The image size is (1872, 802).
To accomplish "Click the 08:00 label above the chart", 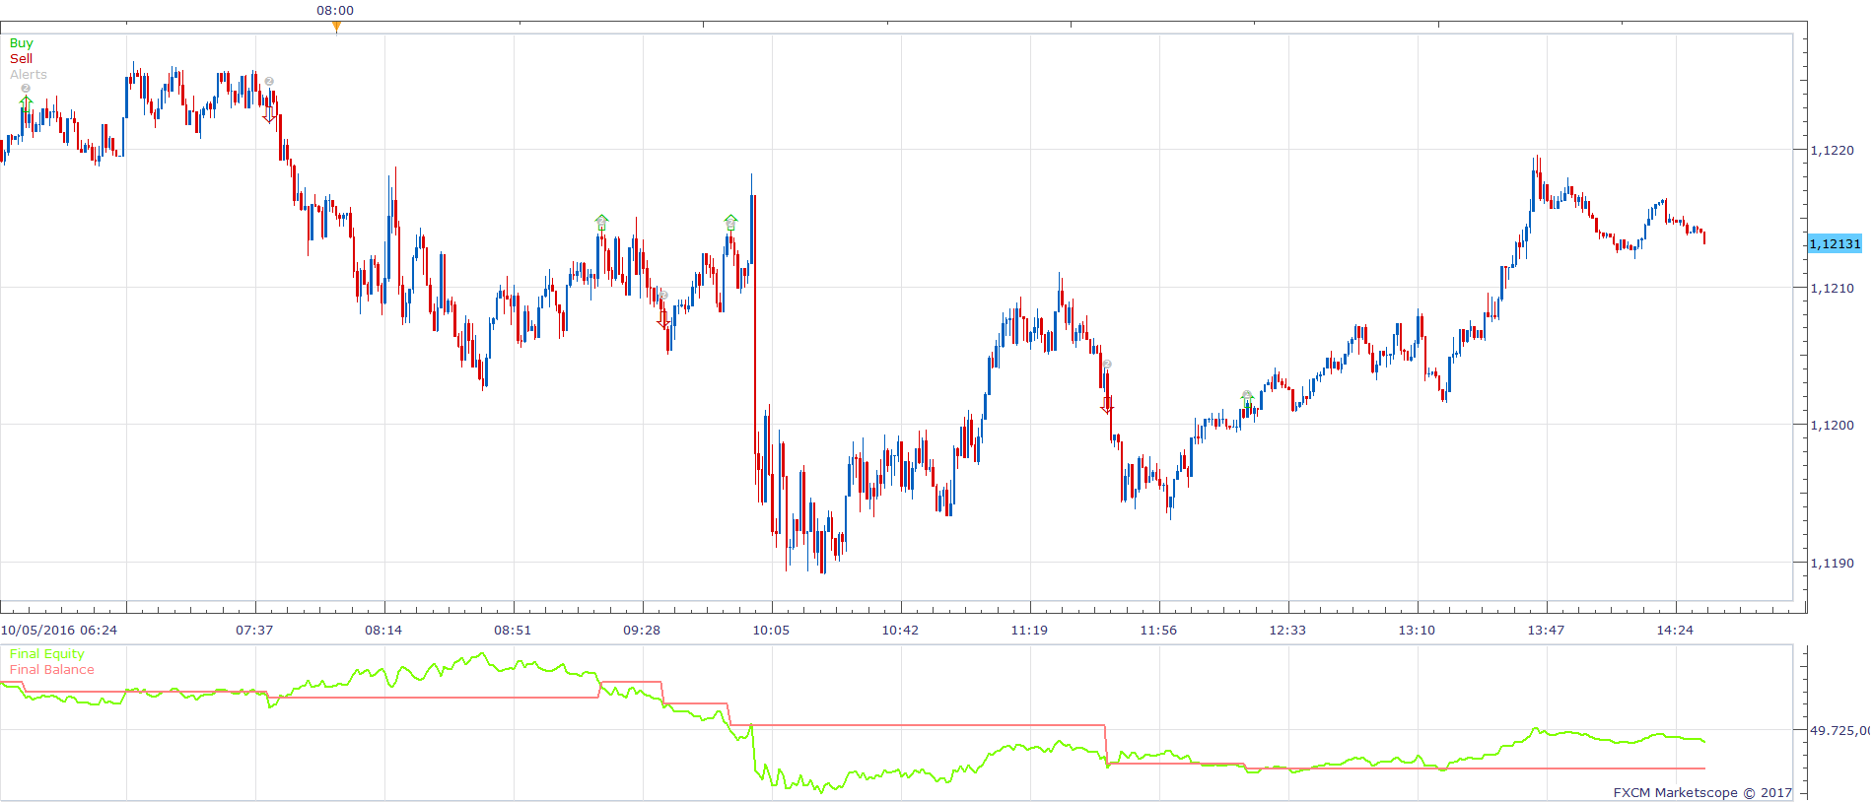I will click(335, 11).
